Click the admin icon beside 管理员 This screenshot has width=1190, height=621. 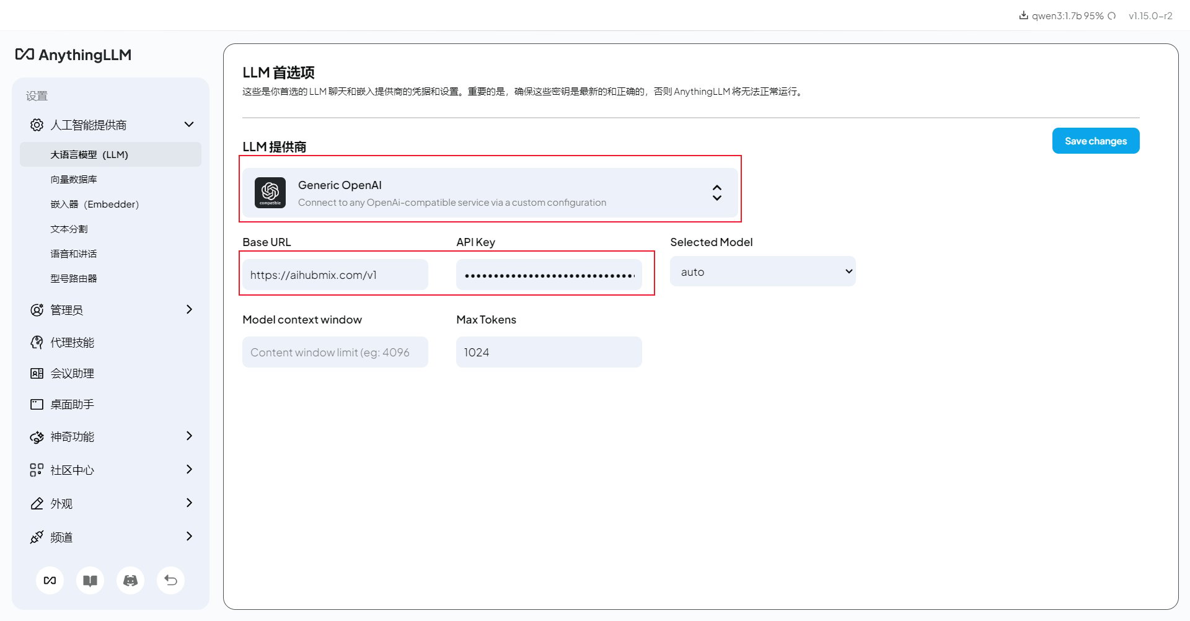click(37, 310)
